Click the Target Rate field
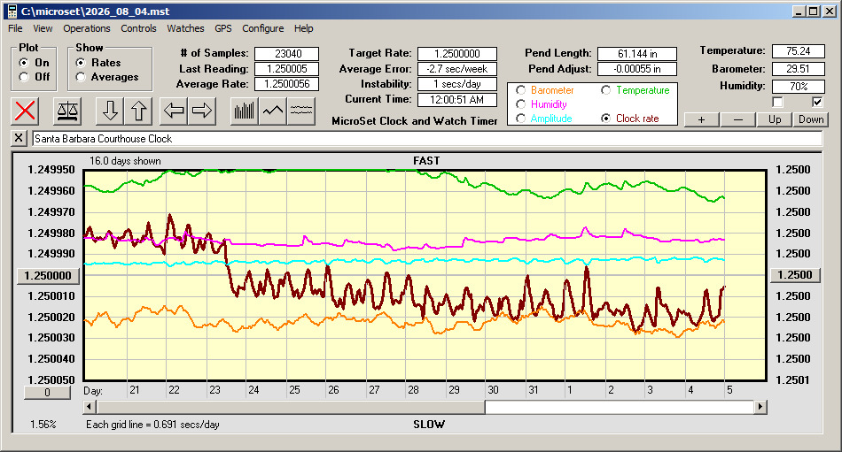Image resolution: width=842 pixels, height=452 pixels. 457,54
